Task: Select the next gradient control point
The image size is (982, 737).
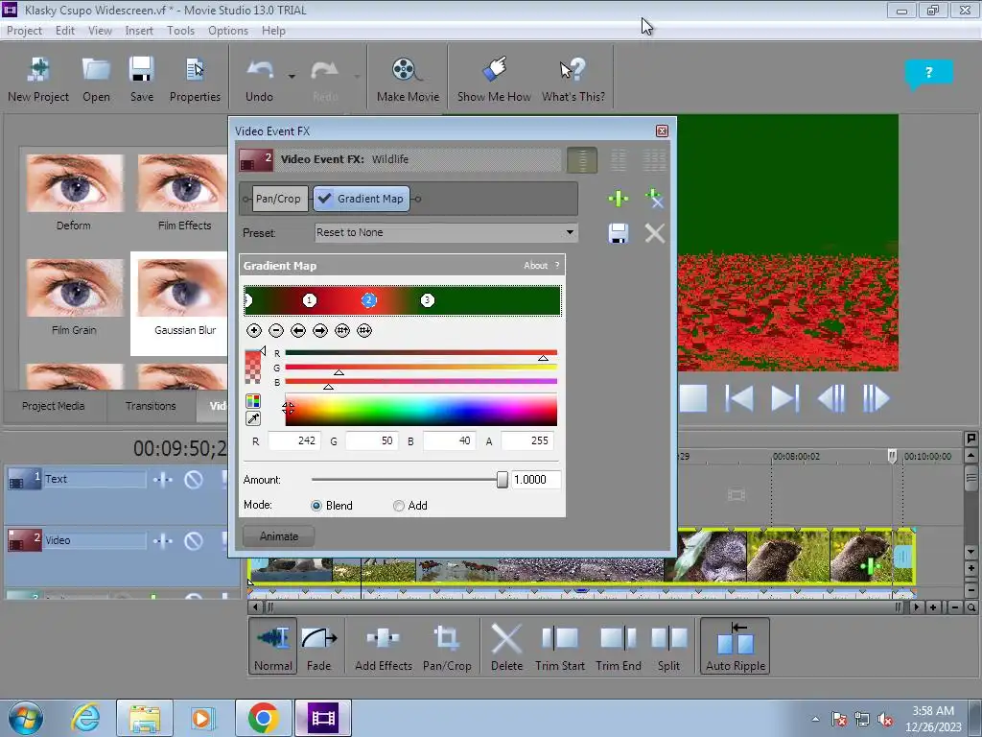Action: pyautogui.click(x=320, y=330)
